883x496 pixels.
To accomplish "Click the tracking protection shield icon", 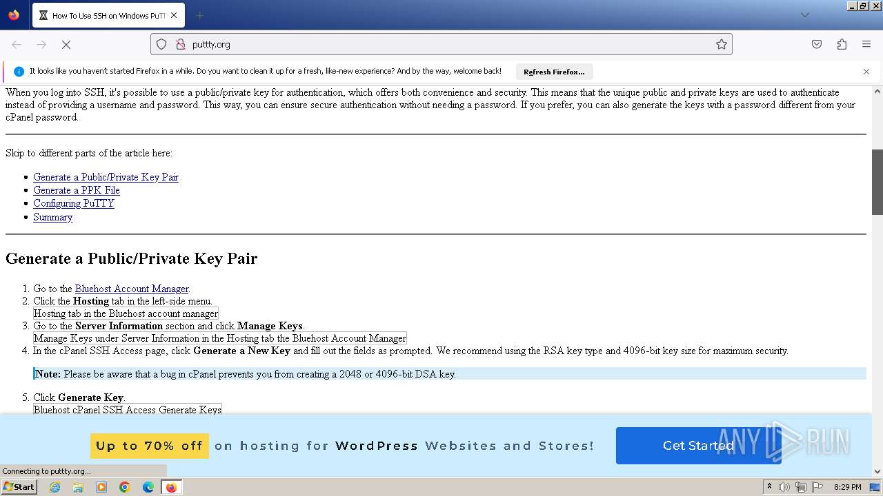I will coord(161,44).
